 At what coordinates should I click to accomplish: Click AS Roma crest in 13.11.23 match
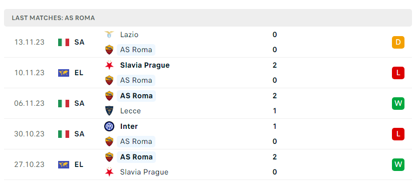coord(109,50)
